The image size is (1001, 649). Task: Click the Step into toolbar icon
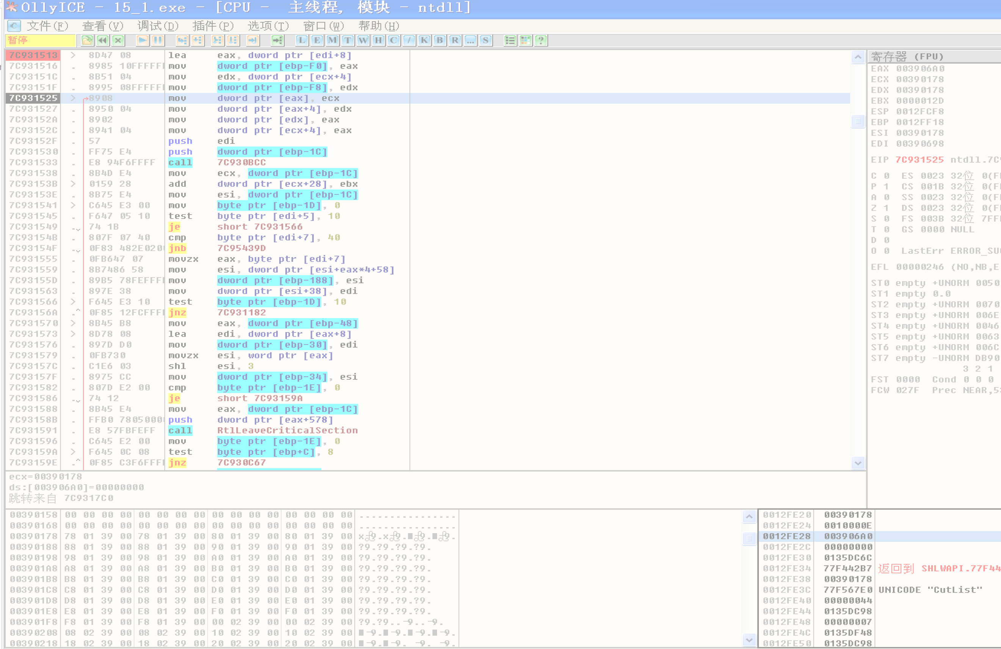182,41
